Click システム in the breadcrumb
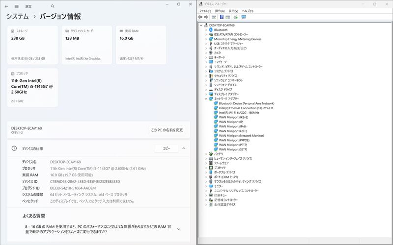This screenshot has height=245, width=393. 17,17
